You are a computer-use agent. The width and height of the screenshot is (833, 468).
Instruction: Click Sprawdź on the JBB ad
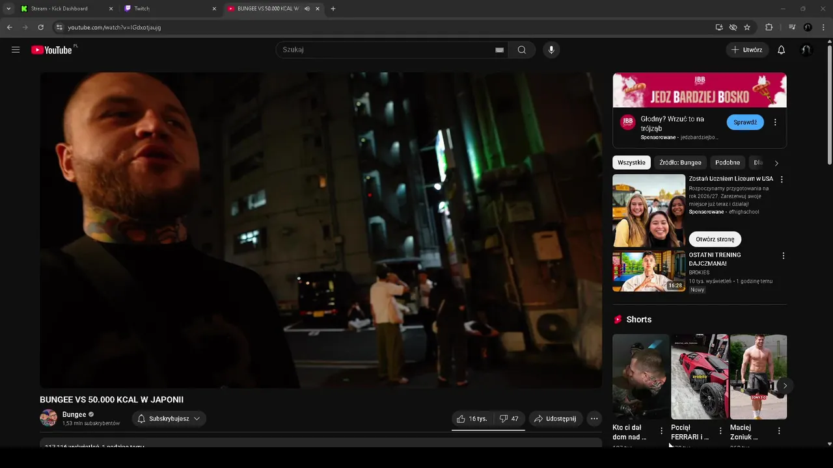(x=745, y=122)
